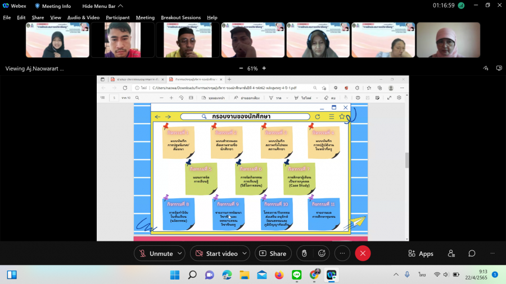Show hidden system tray icons
The height and width of the screenshot is (284, 506).
pyautogui.click(x=396, y=275)
